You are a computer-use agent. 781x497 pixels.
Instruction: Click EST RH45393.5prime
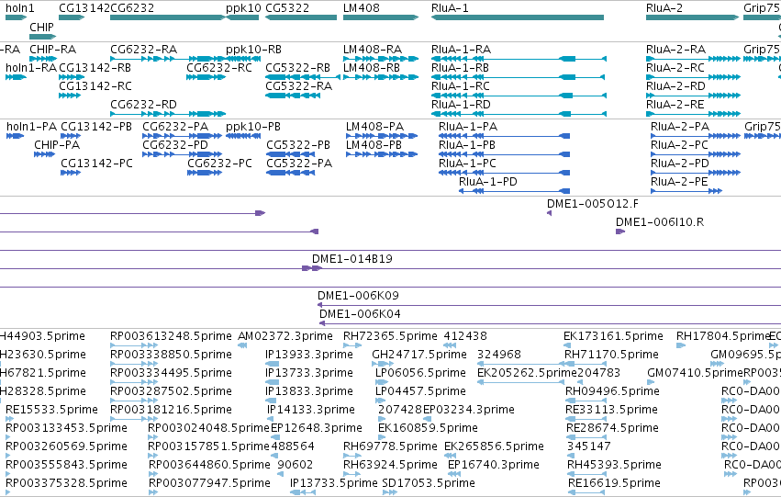pos(586,474)
